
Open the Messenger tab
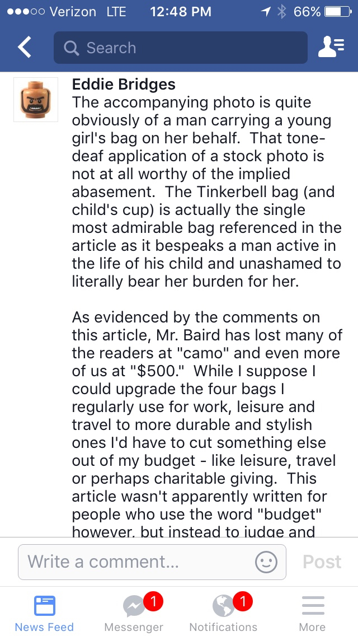[x=134, y=613]
